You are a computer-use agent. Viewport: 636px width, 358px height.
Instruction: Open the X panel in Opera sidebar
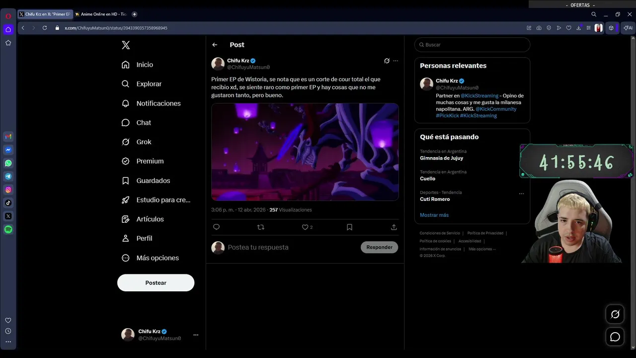pos(8,216)
